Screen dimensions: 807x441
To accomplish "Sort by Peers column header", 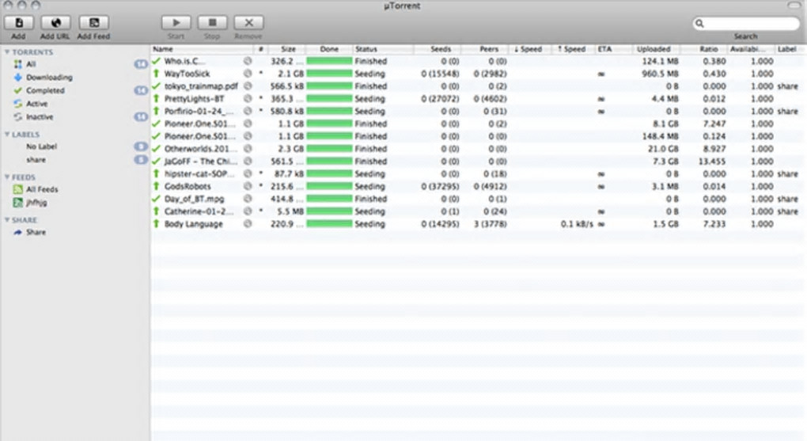I will pos(485,49).
